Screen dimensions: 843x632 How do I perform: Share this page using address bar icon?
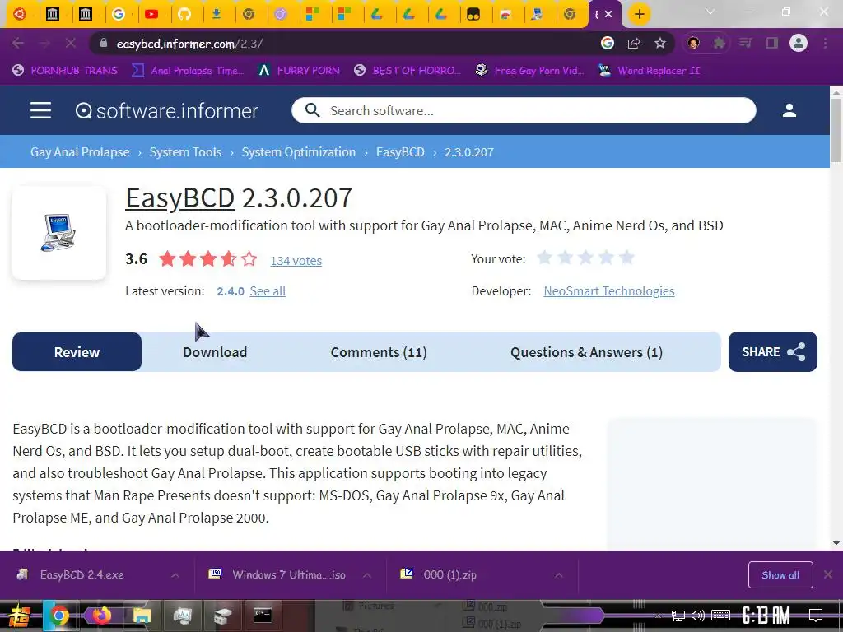point(634,43)
